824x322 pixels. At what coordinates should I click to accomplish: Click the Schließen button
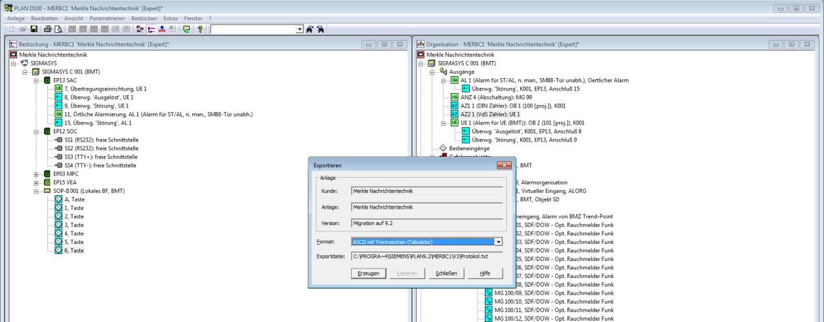(x=446, y=273)
